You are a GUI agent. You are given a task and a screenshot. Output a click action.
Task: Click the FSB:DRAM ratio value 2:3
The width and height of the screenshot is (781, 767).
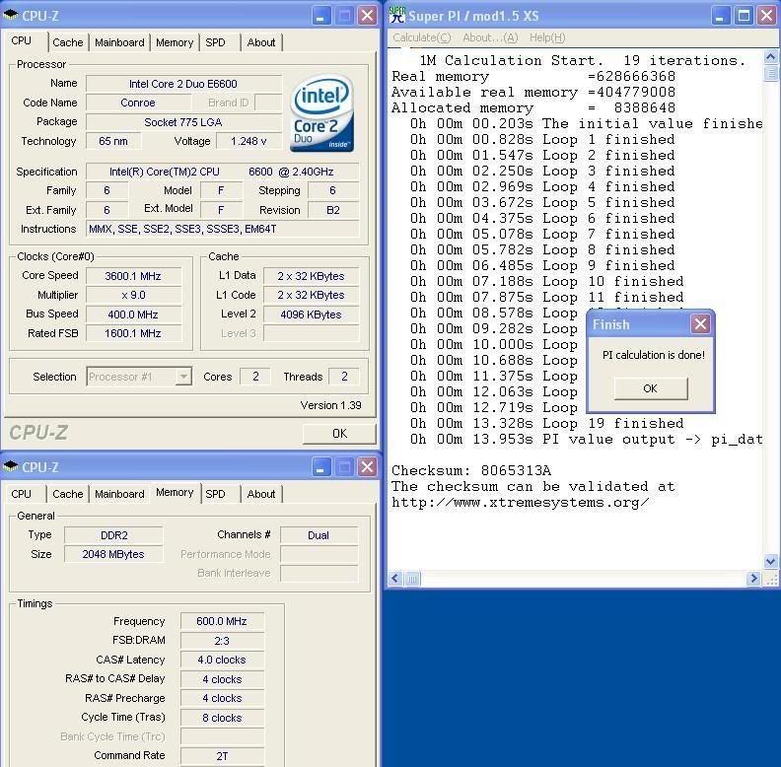click(x=222, y=641)
